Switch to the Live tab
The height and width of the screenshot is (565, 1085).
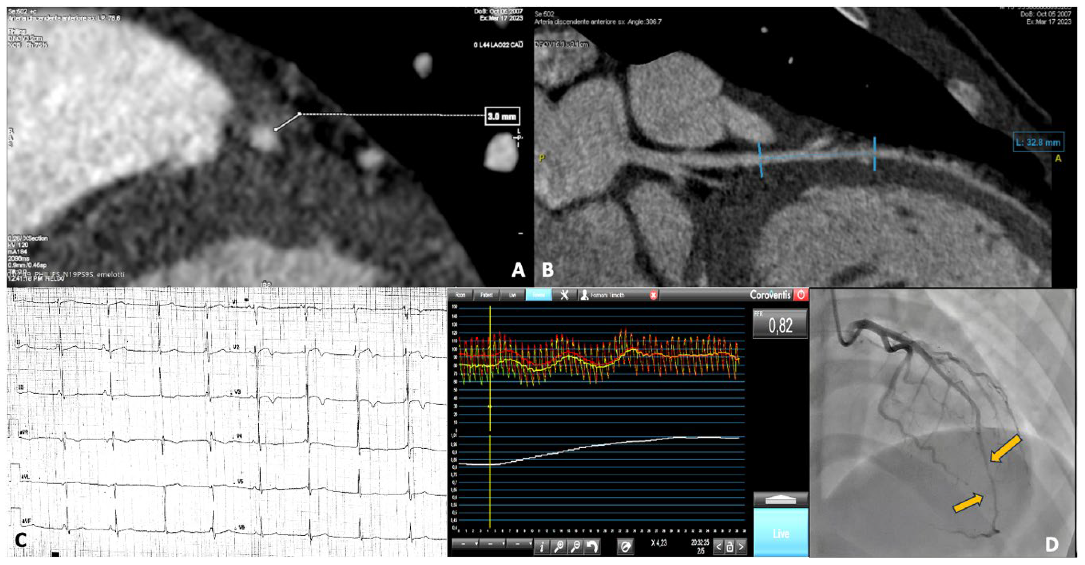coord(512,295)
